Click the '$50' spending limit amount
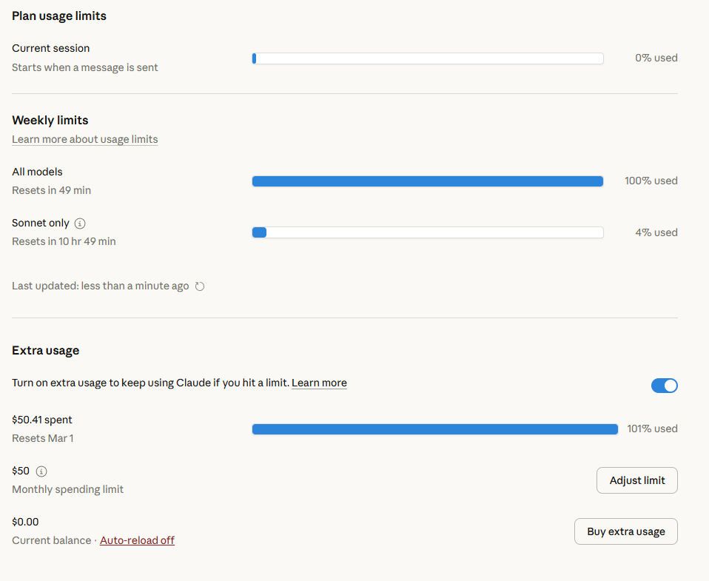This screenshot has height=581, width=709. (x=21, y=471)
